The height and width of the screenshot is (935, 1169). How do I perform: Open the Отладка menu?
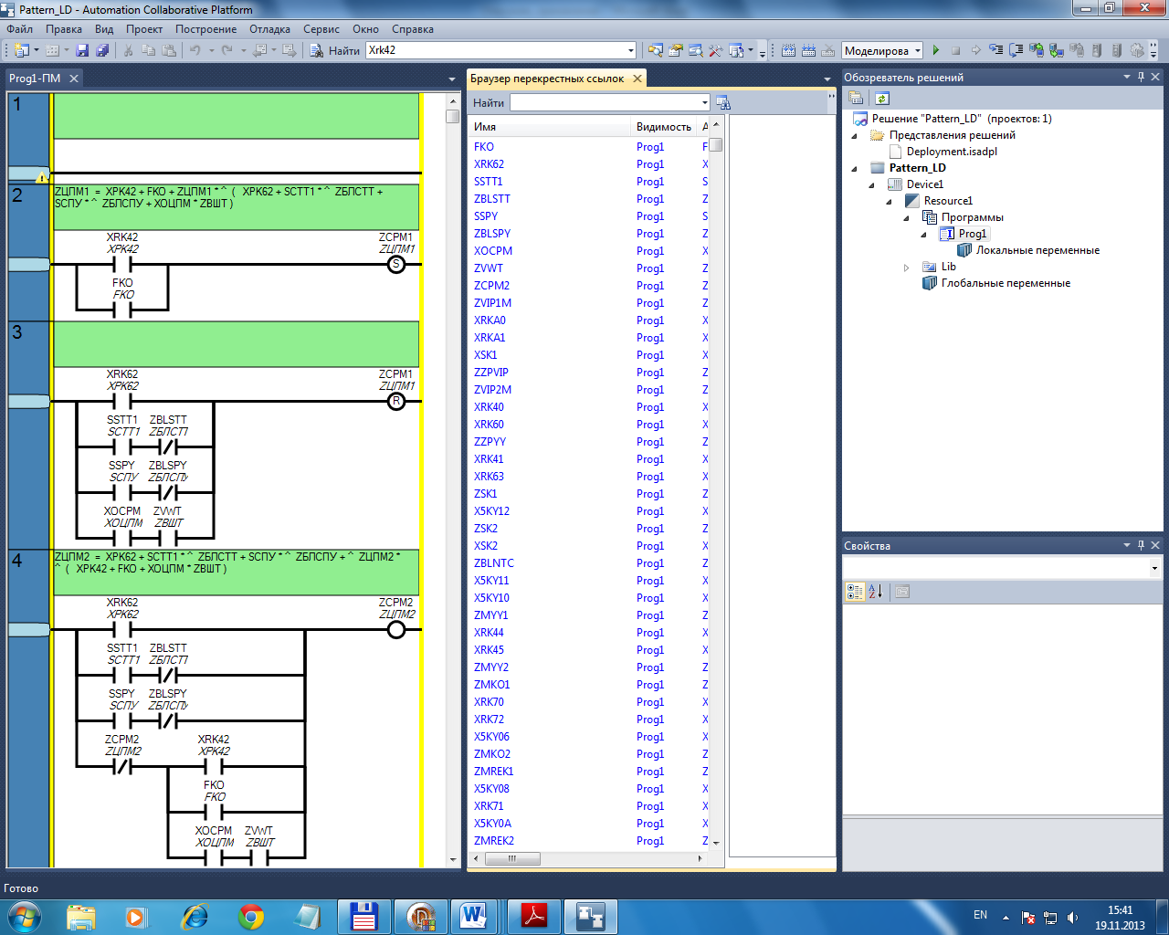click(x=269, y=29)
